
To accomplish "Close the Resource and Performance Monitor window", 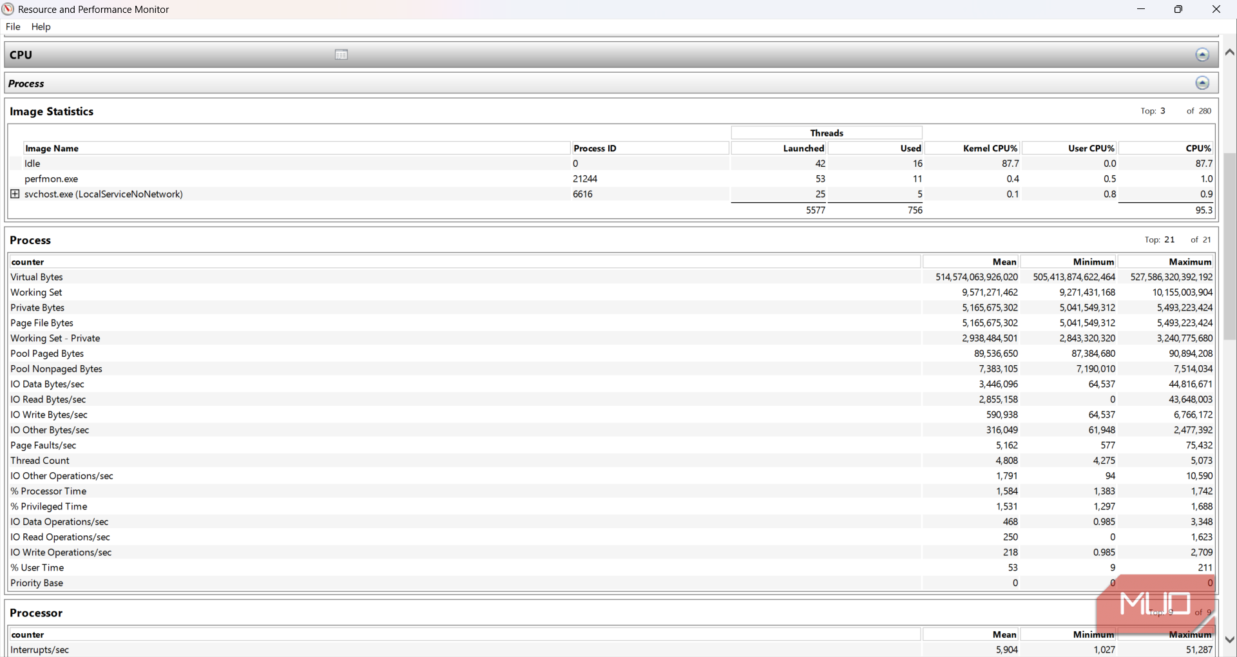I will click(x=1216, y=9).
